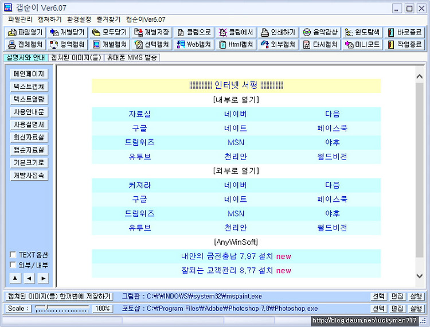This screenshot has width=430, height=327.
Task: Click the scrollbar down arrow
Action: pyautogui.click(x=419, y=276)
